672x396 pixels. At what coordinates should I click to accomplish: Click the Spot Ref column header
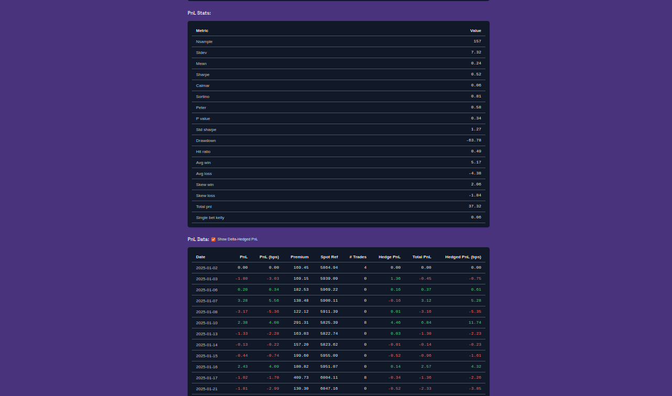[x=329, y=257]
